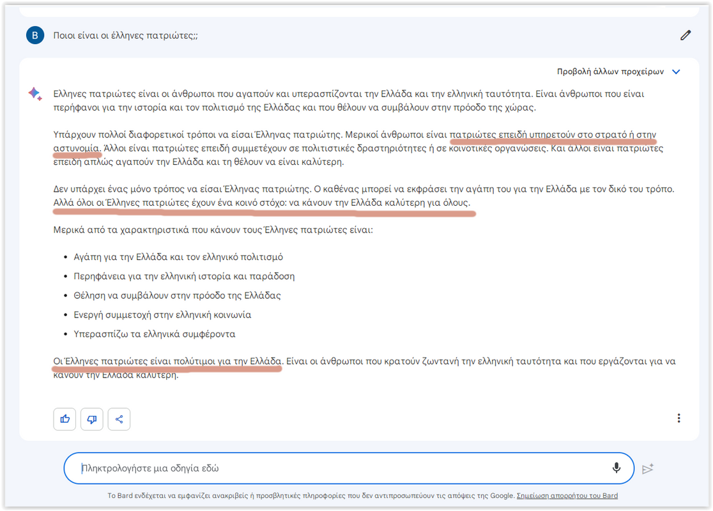The image size is (713, 511).
Task: Click bullet Θέληση να συμβάλουν στην πρόοδο
Action: point(178,296)
